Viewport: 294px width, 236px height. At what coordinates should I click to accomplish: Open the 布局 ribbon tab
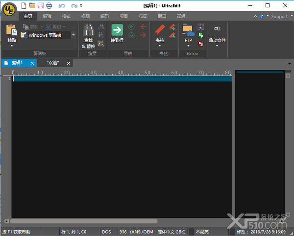[x=143, y=16]
